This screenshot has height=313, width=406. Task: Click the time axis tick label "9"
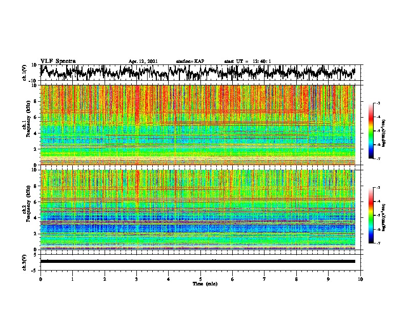[328, 279]
